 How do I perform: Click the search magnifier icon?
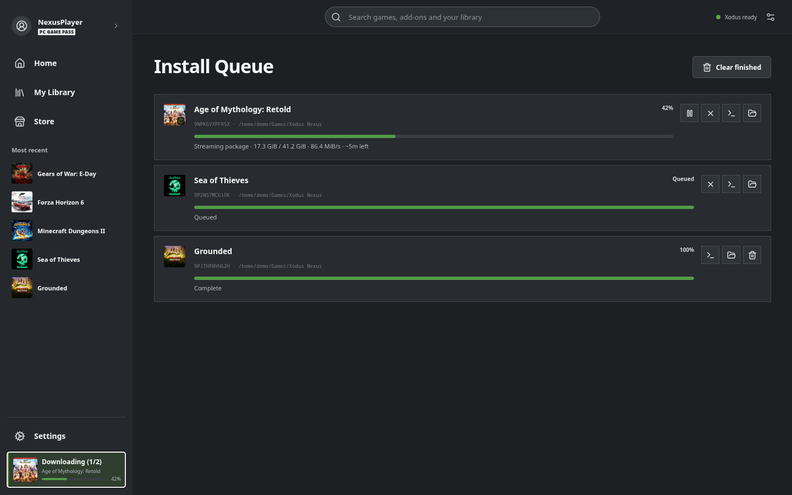[x=336, y=17]
